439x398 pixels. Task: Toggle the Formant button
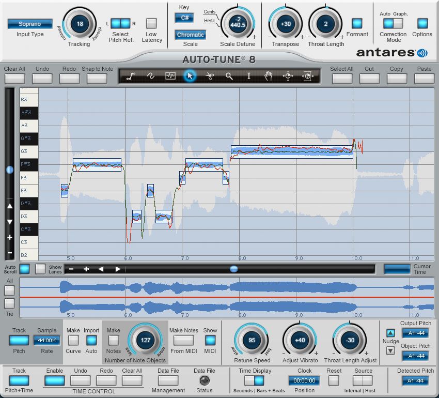(x=357, y=23)
